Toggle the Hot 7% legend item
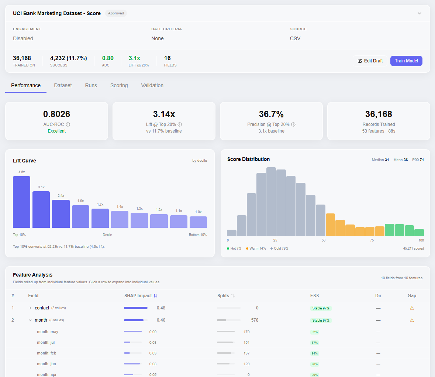Image resolution: width=435 pixels, height=377 pixels. pyautogui.click(x=235, y=248)
